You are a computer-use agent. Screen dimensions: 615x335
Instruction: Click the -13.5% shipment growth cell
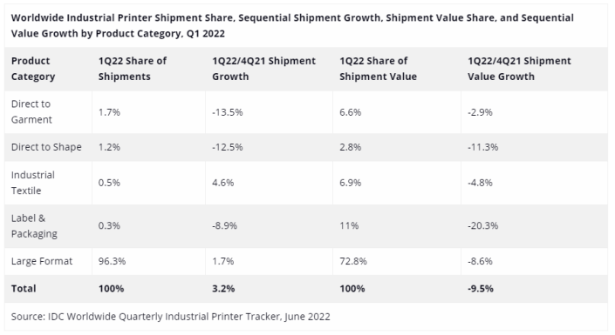click(x=228, y=112)
